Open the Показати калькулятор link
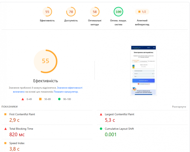This screenshot has height=152, width=190. 66,92
